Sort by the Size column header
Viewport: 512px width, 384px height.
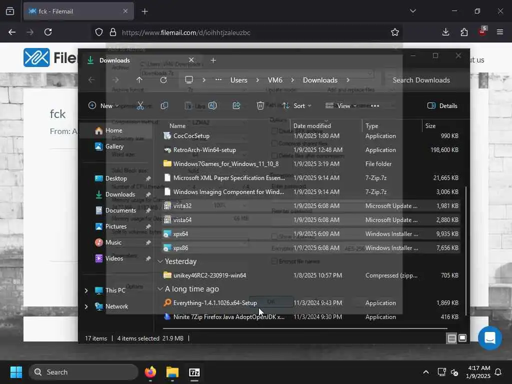(x=441, y=125)
